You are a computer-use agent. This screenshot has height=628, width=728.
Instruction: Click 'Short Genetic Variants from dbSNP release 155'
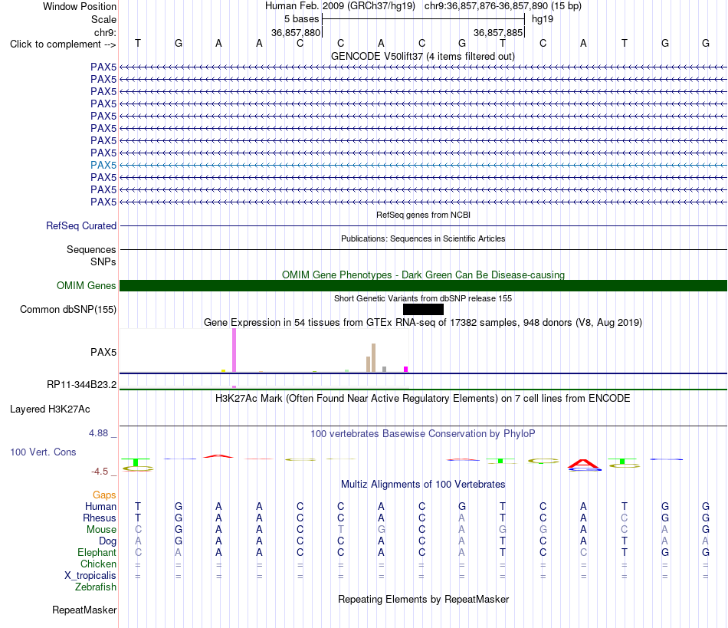(423, 299)
